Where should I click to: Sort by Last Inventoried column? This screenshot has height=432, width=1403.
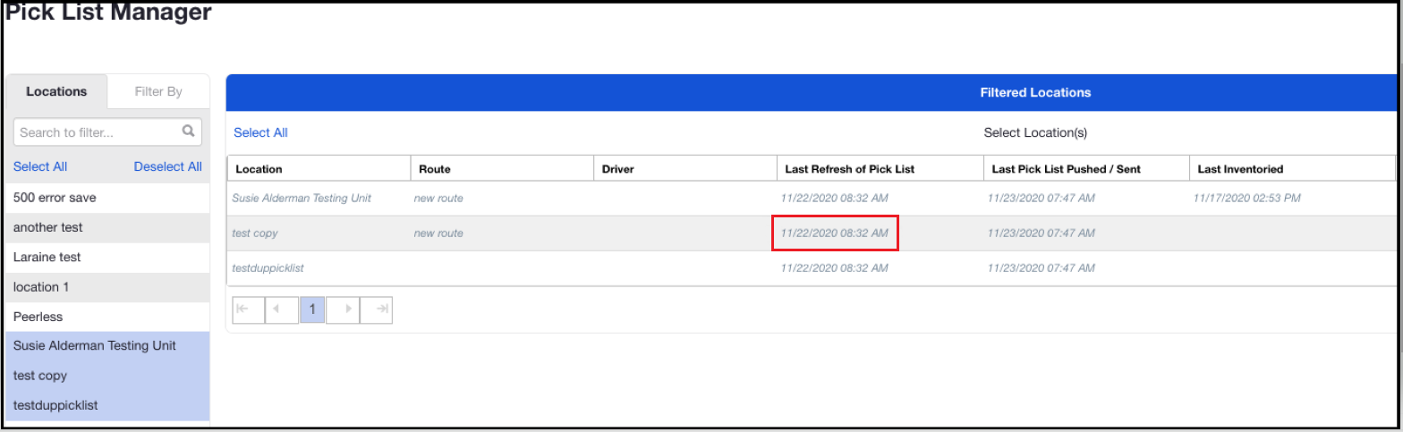[x=1240, y=168]
